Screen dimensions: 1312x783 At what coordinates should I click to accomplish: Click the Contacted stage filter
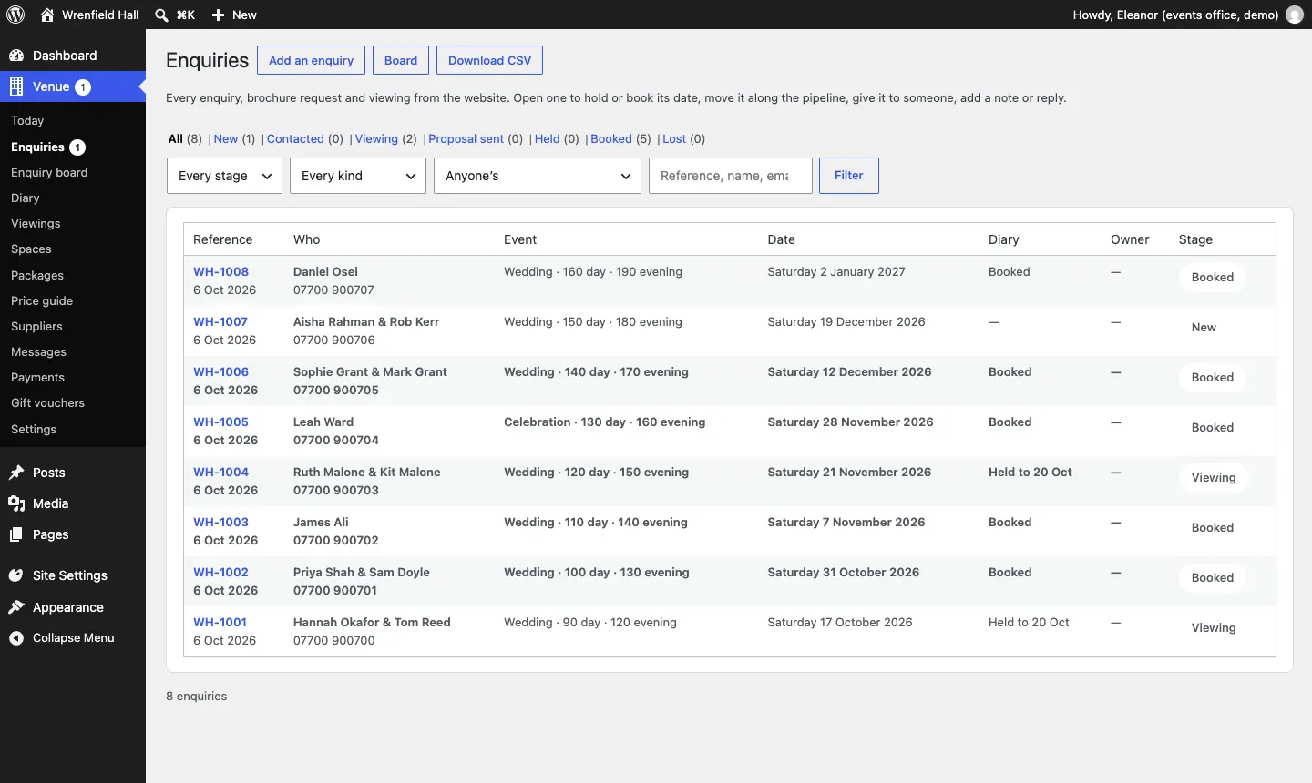point(295,139)
